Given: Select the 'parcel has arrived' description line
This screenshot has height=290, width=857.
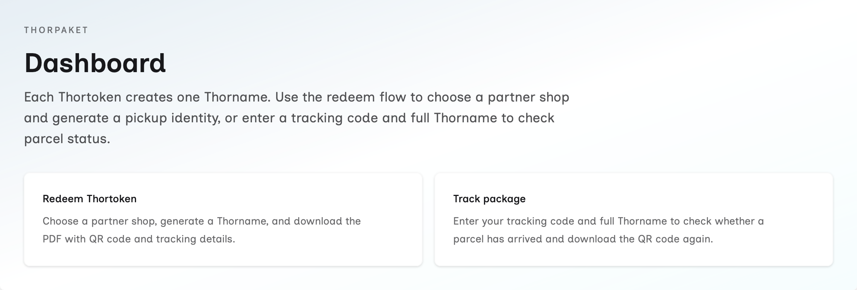Looking at the screenshot, I should click(x=583, y=239).
